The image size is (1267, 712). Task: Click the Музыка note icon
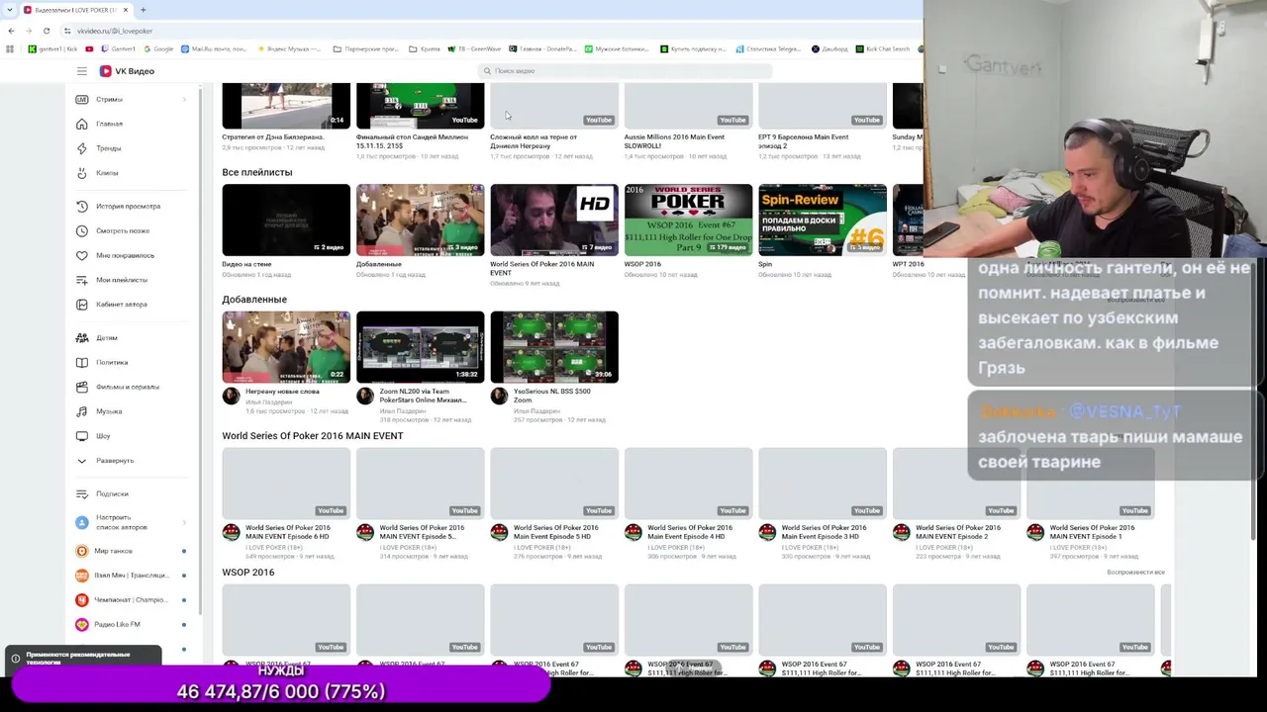coord(82,411)
